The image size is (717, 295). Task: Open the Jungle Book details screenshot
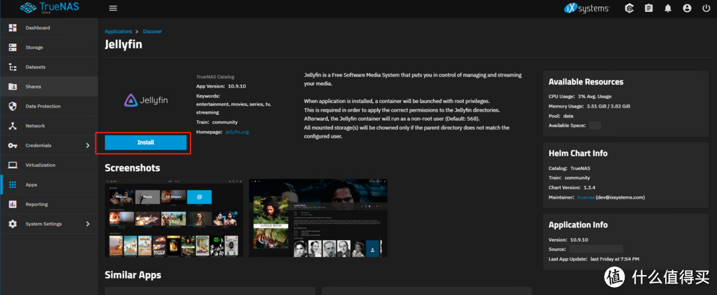pyautogui.click(x=318, y=218)
